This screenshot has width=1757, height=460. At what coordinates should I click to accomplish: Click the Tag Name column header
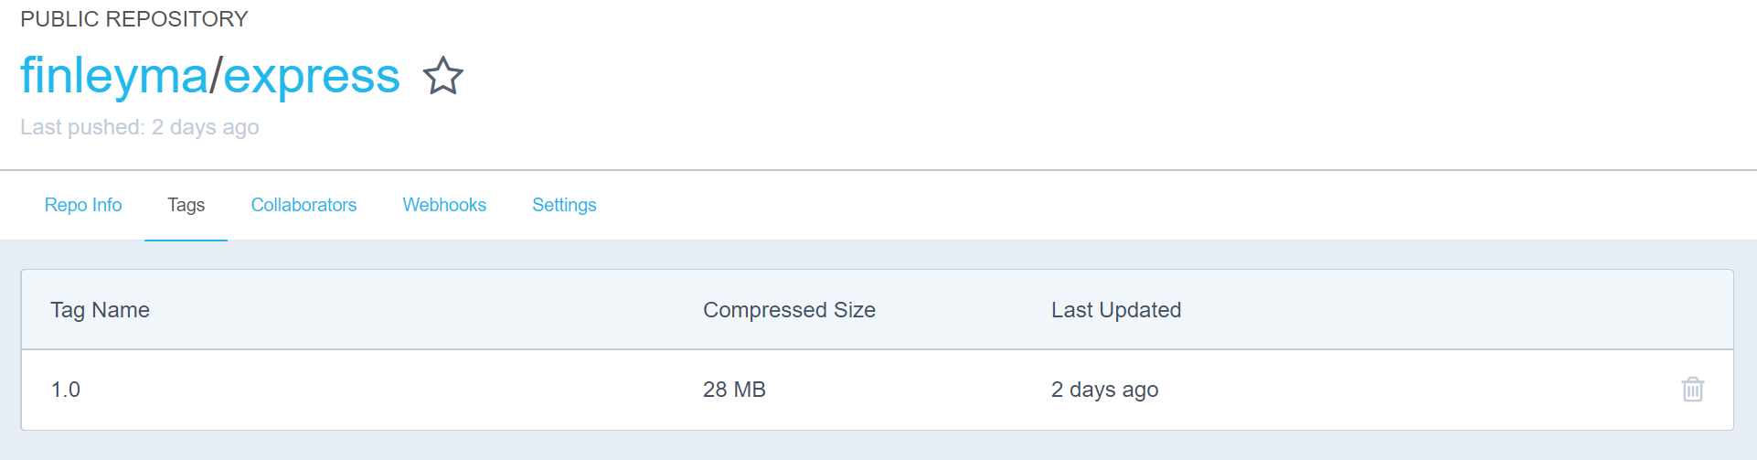[100, 310]
